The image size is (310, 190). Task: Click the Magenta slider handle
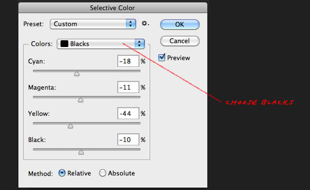[80, 100]
